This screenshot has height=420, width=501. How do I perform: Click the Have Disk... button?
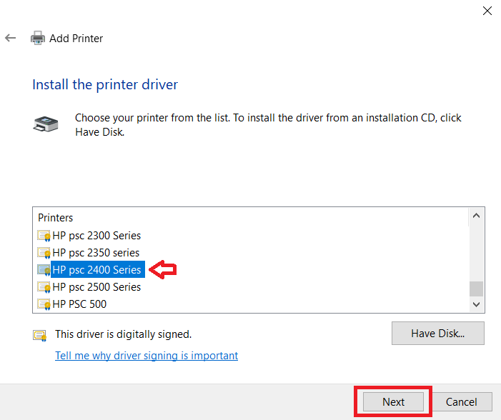(x=437, y=333)
